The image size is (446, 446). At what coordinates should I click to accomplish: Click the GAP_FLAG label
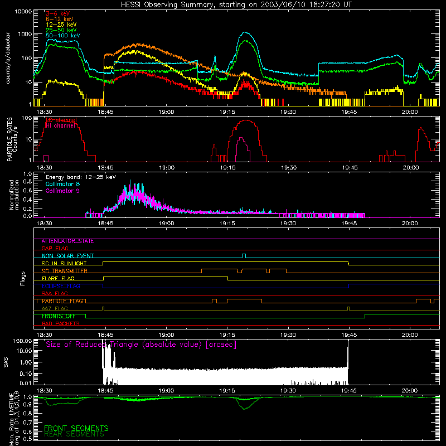55,248
